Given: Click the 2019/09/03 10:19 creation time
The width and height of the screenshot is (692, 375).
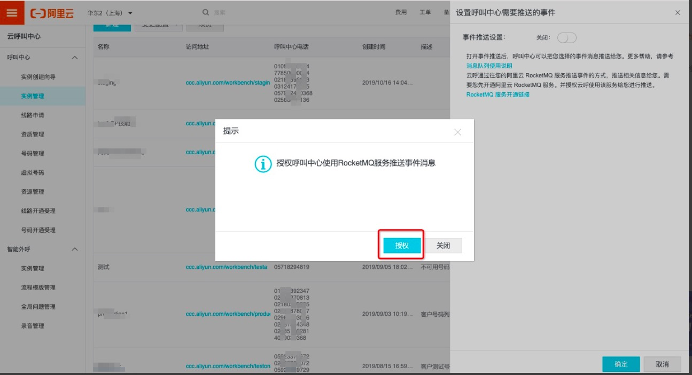Looking at the screenshot, I should (387, 314).
